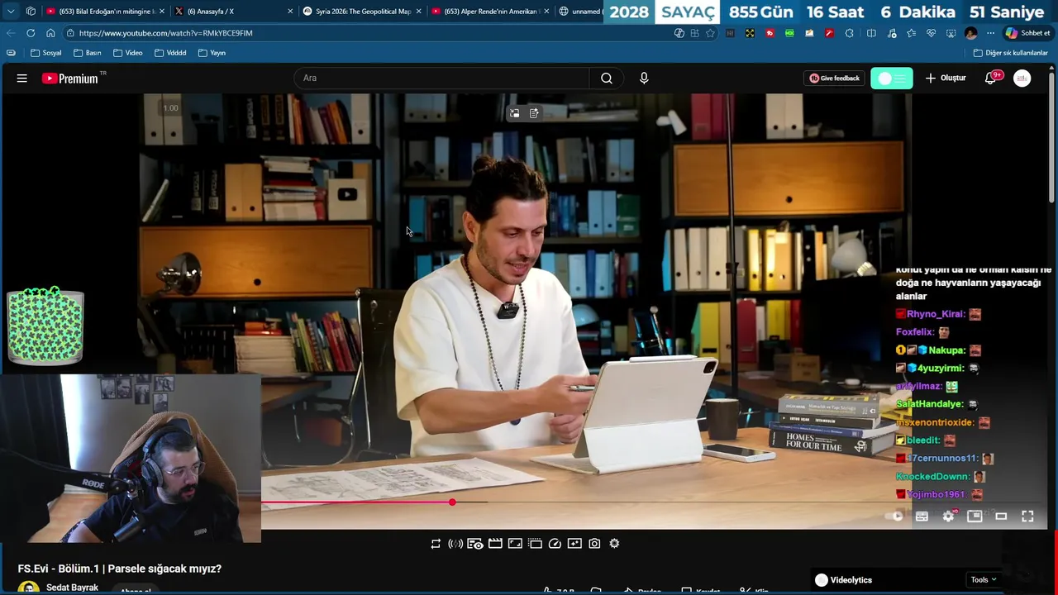1058x595 pixels.
Task: Switch to miniplayer mode
Action: click(x=975, y=516)
